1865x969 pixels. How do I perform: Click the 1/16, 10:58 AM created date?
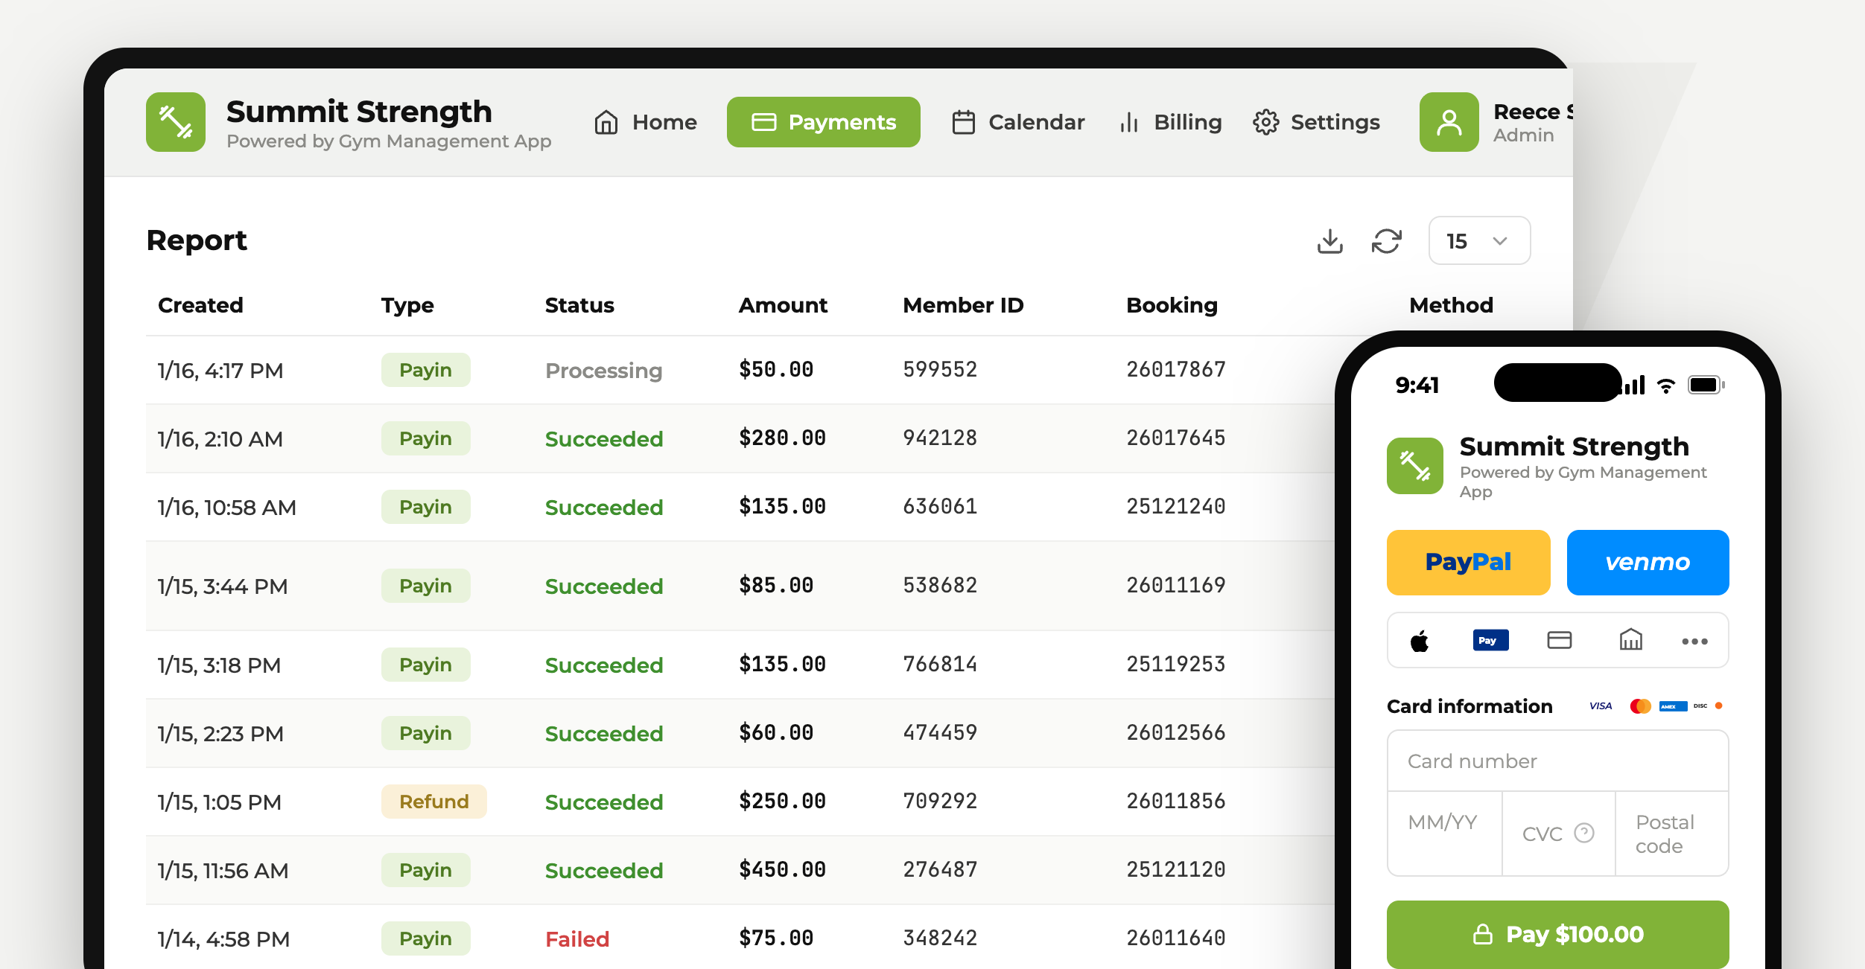click(x=227, y=508)
